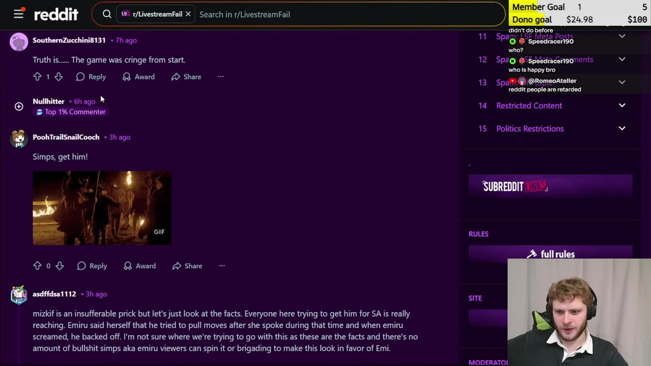Open asdffdsa1112's avatar
651x366 pixels.
[19, 295]
